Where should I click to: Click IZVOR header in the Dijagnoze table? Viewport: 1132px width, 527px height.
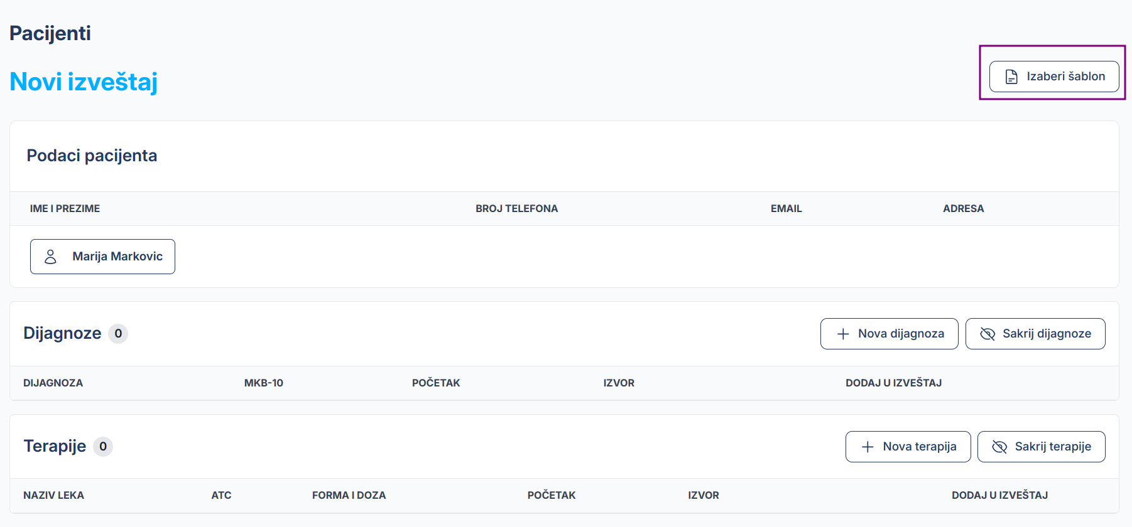(619, 383)
